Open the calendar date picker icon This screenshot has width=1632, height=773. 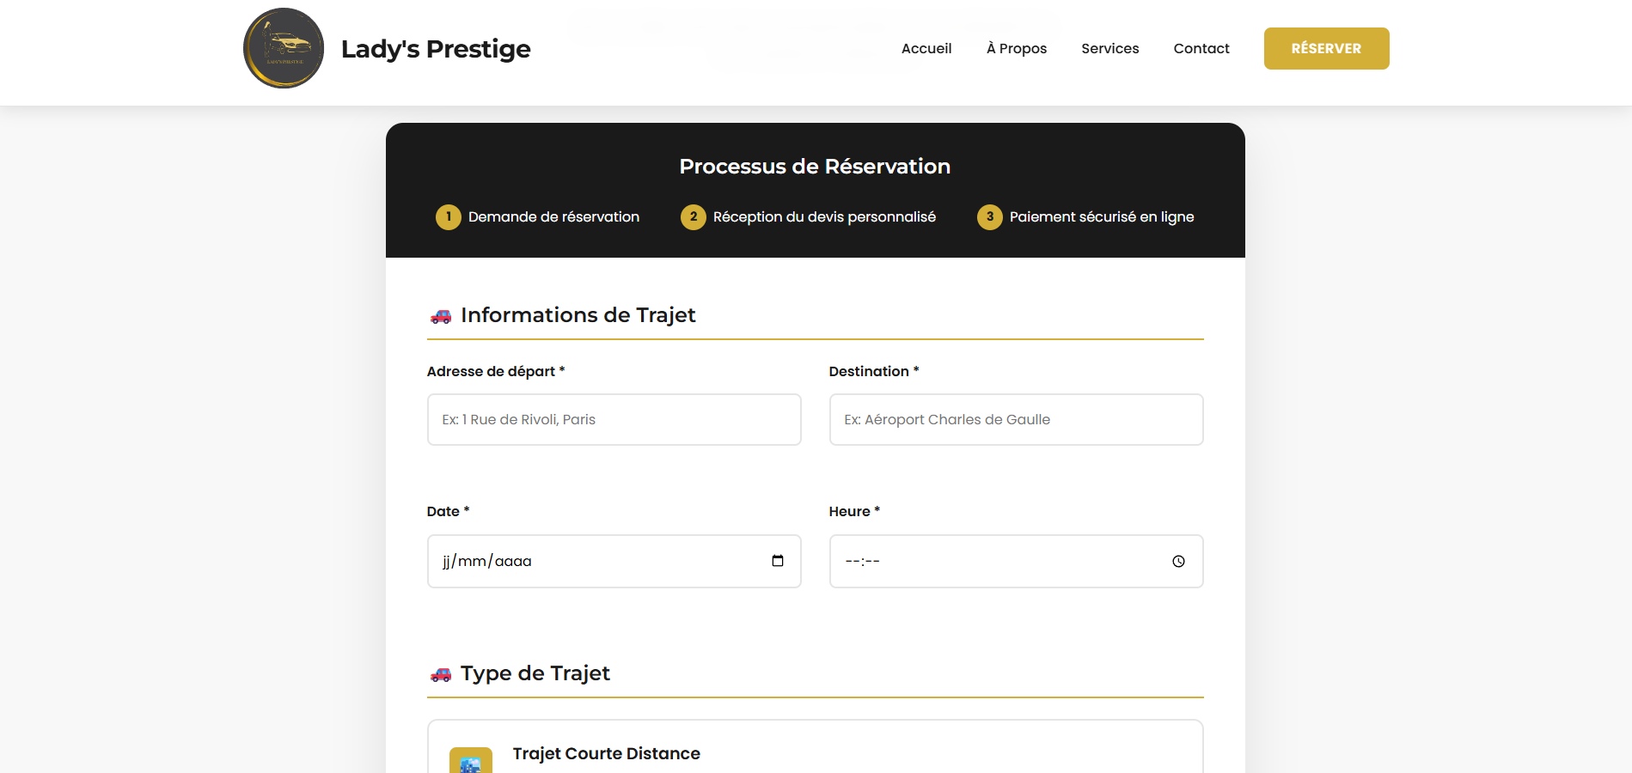[778, 560]
